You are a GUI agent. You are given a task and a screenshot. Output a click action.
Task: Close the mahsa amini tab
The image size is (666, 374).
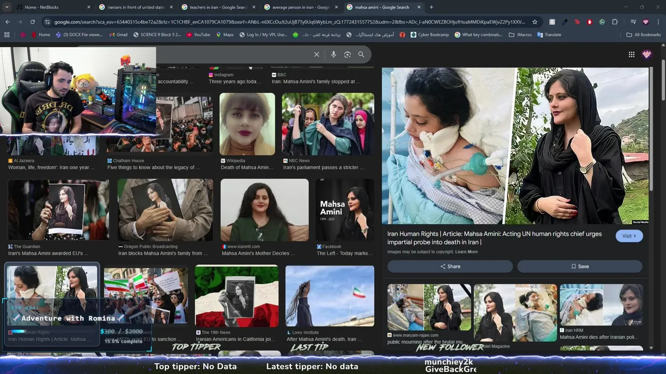click(x=419, y=7)
